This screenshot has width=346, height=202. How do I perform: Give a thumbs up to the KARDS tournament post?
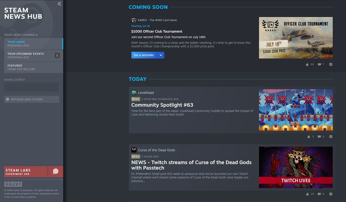tap(307, 64)
